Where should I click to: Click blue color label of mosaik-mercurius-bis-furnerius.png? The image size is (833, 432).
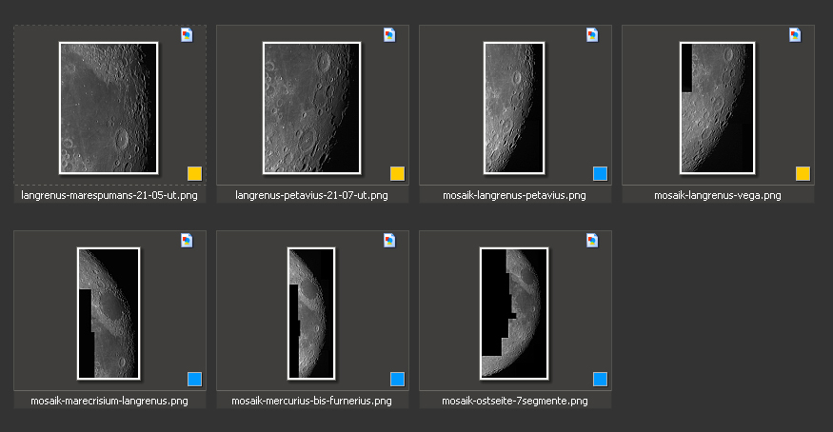(397, 379)
